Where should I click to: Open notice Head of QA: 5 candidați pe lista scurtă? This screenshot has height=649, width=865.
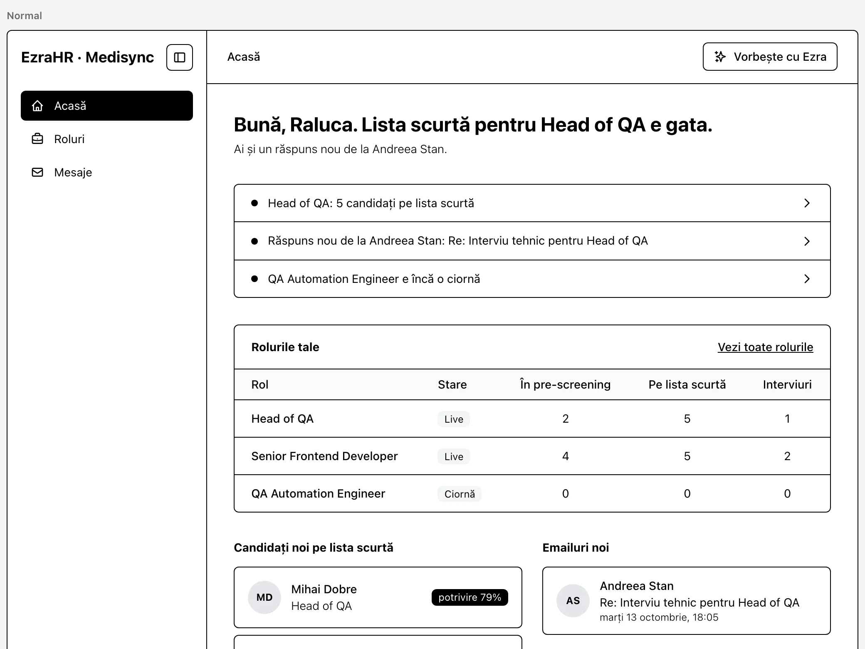[532, 203]
